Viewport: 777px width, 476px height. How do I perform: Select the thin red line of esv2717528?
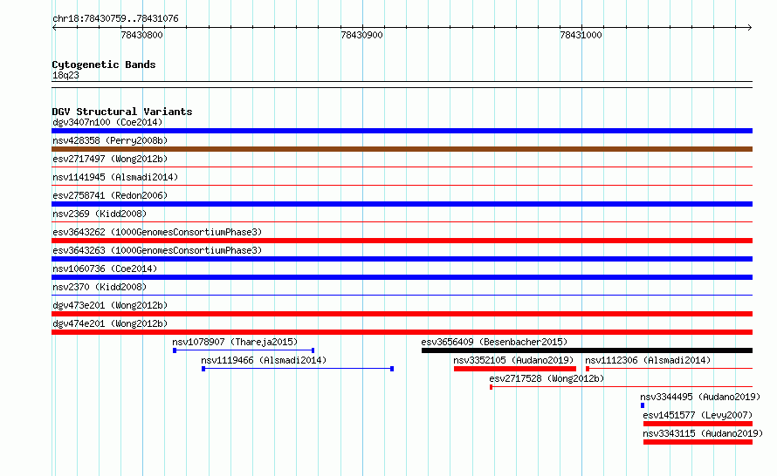coord(621,387)
